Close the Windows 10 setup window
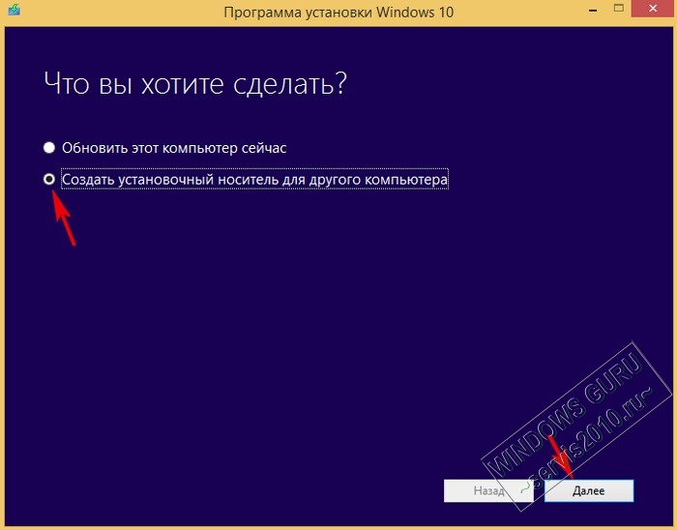 click(653, 9)
